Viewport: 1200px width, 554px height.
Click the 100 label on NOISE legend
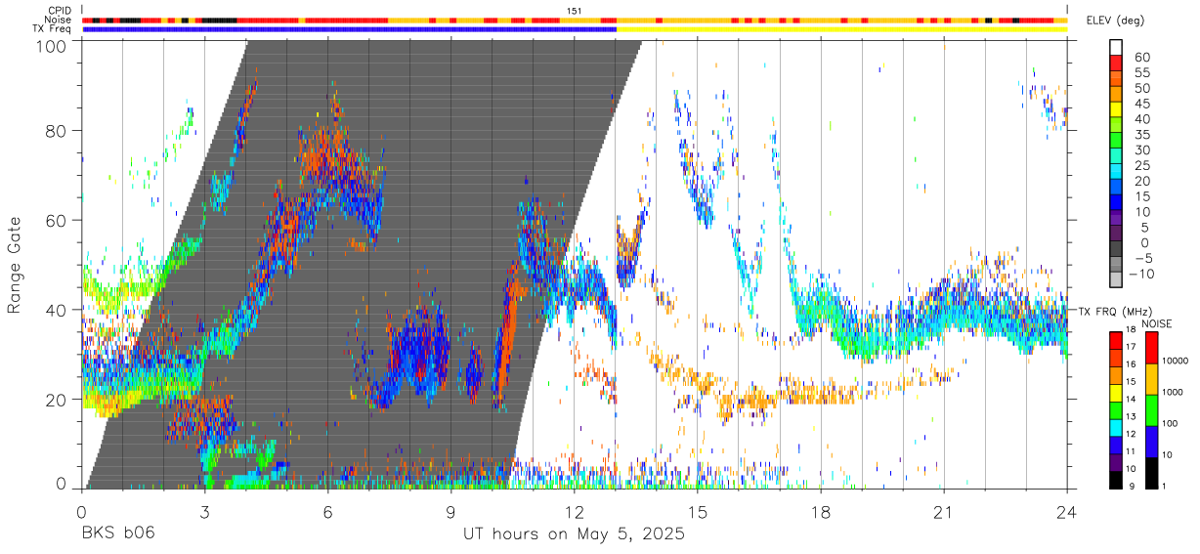click(1172, 423)
